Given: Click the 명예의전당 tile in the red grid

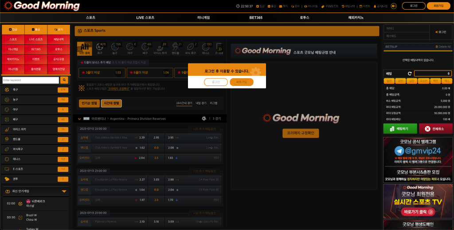Looking at the screenshot, I should (59, 69).
